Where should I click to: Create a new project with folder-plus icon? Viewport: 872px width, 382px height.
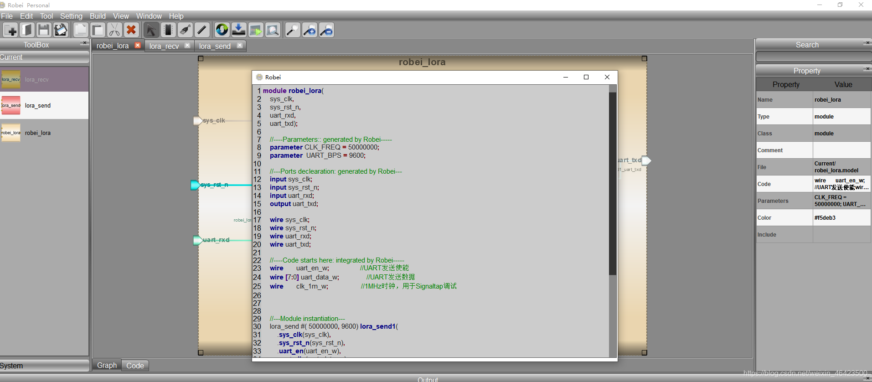[10, 30]
